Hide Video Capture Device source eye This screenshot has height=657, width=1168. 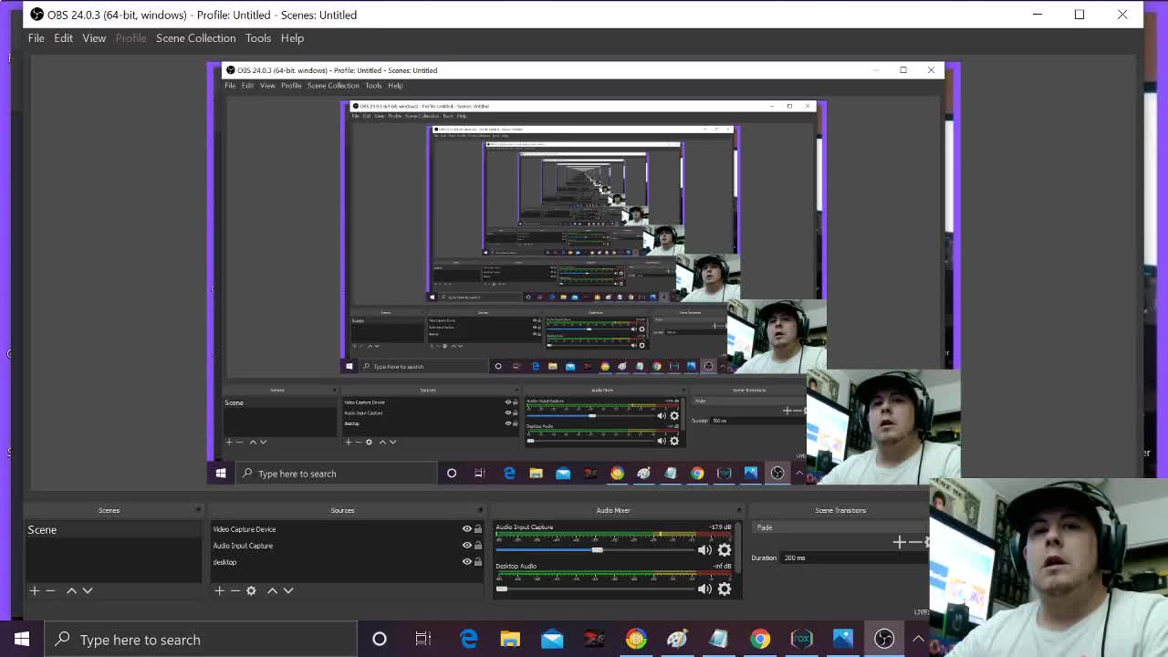coord(467,529)
